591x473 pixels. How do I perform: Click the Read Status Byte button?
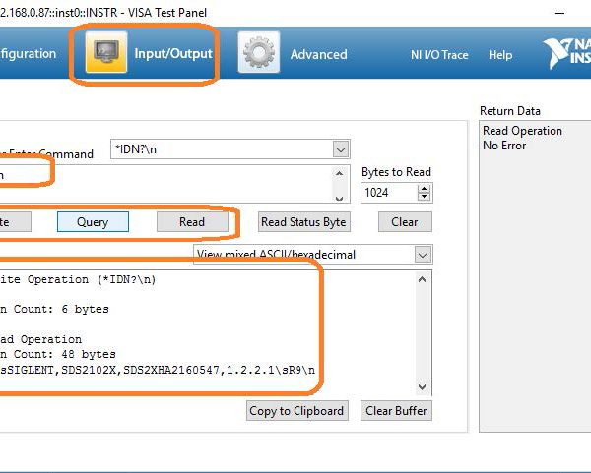tap(303, 222)
